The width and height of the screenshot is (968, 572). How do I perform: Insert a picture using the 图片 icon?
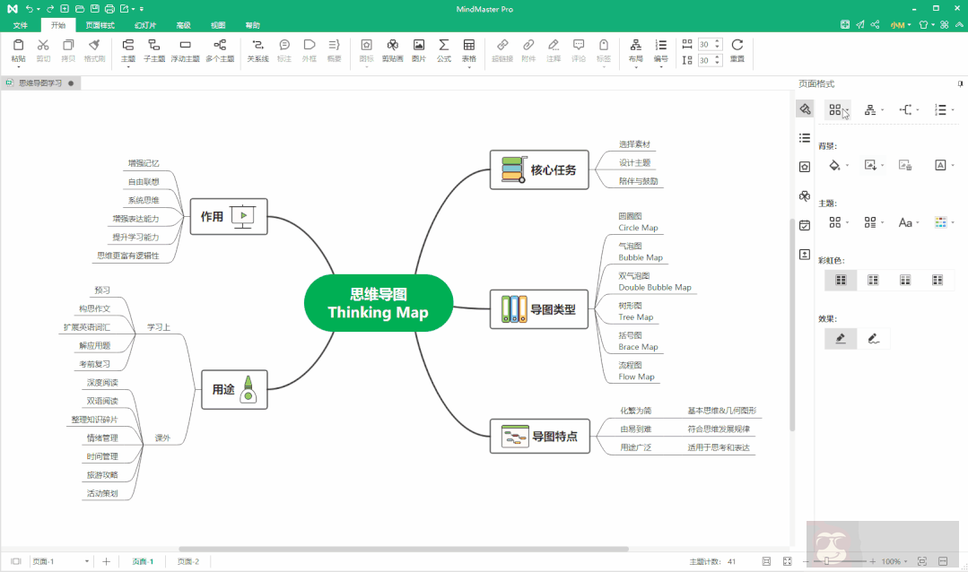(418, 52)
